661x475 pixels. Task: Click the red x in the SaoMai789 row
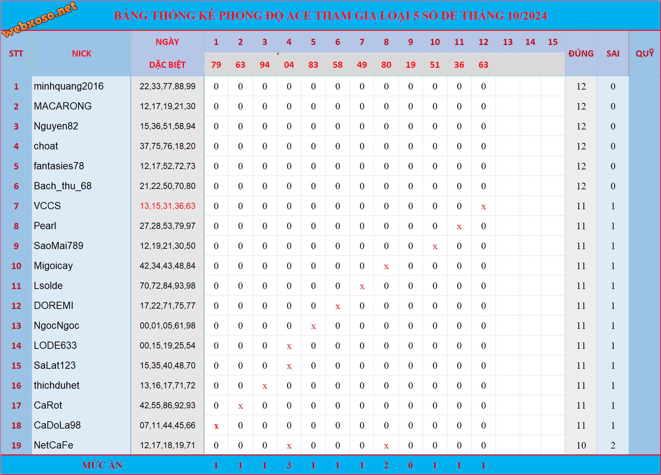pos(435,247)
